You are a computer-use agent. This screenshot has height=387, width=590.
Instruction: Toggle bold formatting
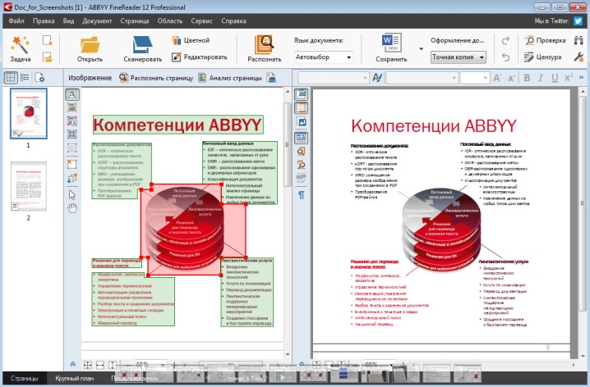pyautogui.click(x=527, y=78)
